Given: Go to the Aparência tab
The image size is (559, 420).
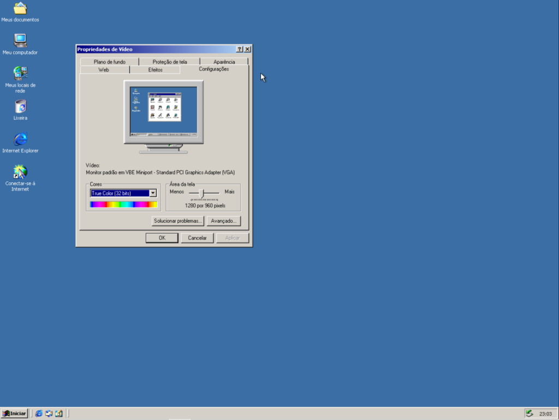Looking at the screenshot, I should (224, 62).
